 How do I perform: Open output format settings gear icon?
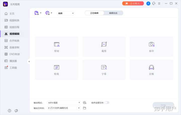tap(84, 102)
